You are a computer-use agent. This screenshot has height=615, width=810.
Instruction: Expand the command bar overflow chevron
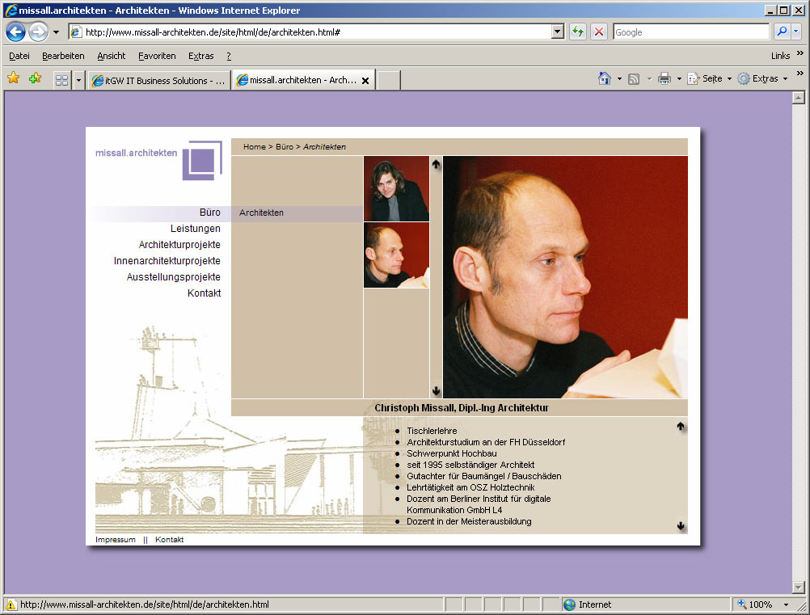click(x=800, y=74)
